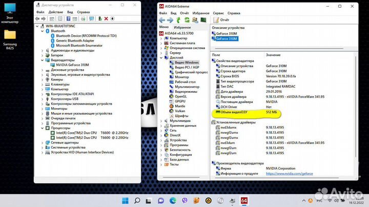
Task: Click AIDA64 red 64 icon on taskbar
Action: (x=244, y=201)
